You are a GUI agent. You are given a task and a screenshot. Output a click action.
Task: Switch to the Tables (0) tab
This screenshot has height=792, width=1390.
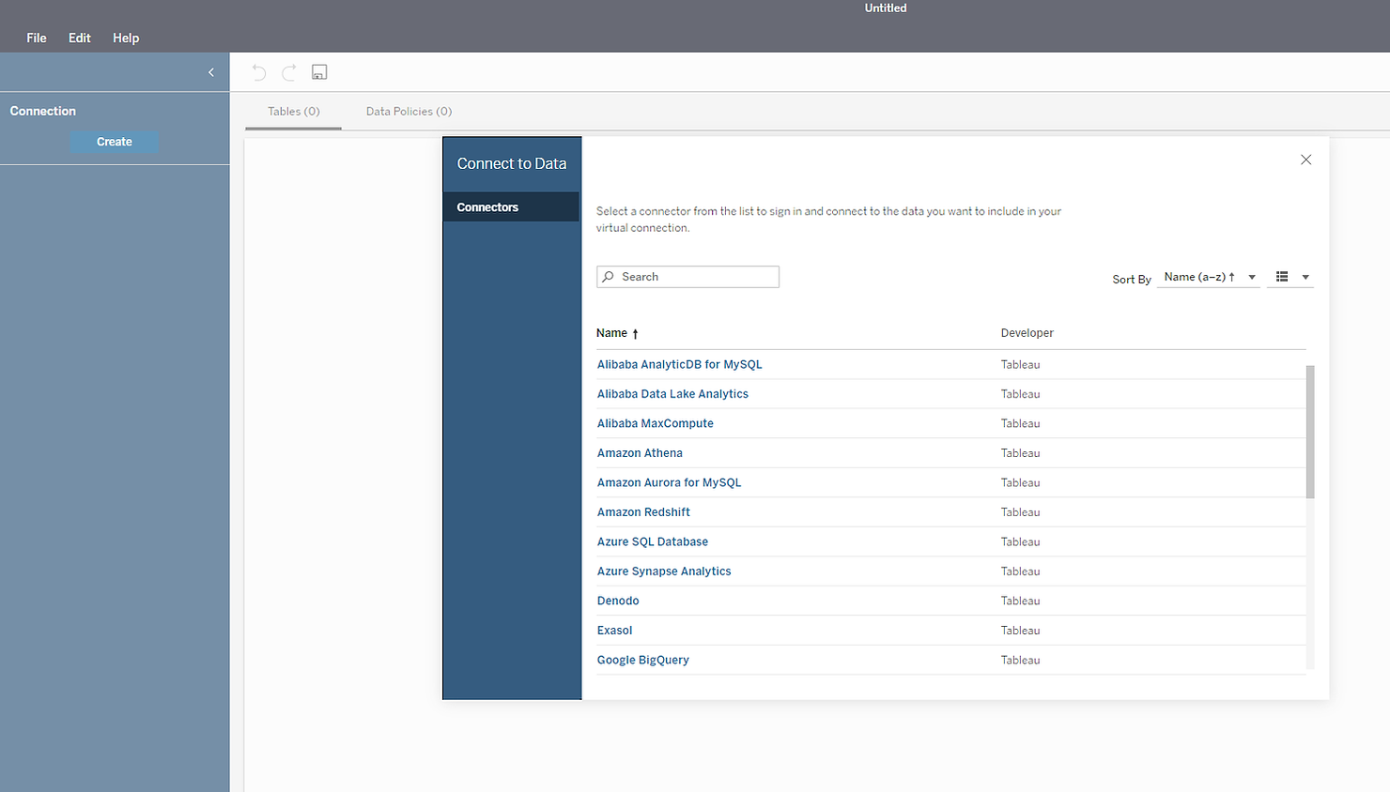(x=293, y=111)
